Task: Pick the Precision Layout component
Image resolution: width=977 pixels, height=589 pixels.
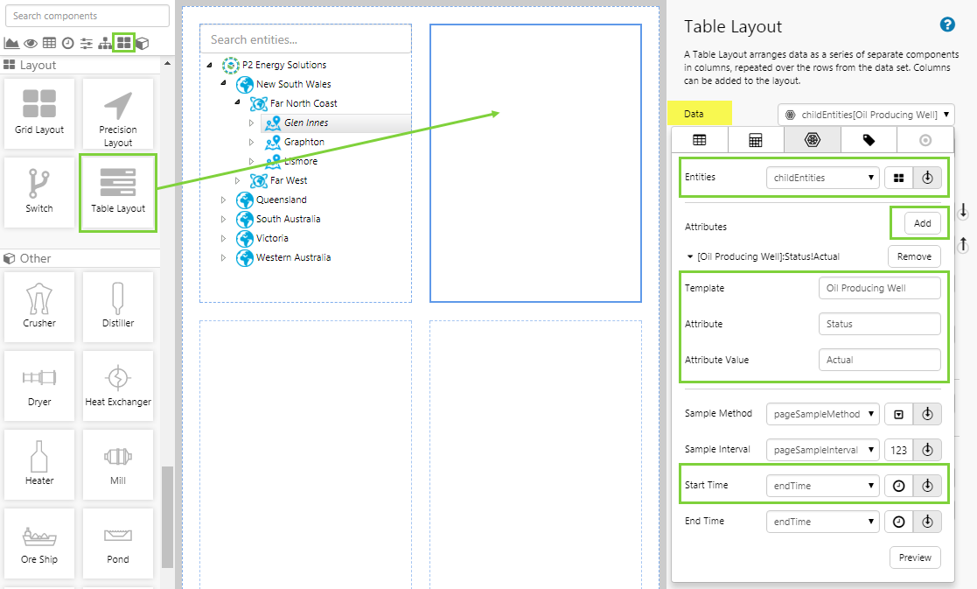Action: coord(118,114)
